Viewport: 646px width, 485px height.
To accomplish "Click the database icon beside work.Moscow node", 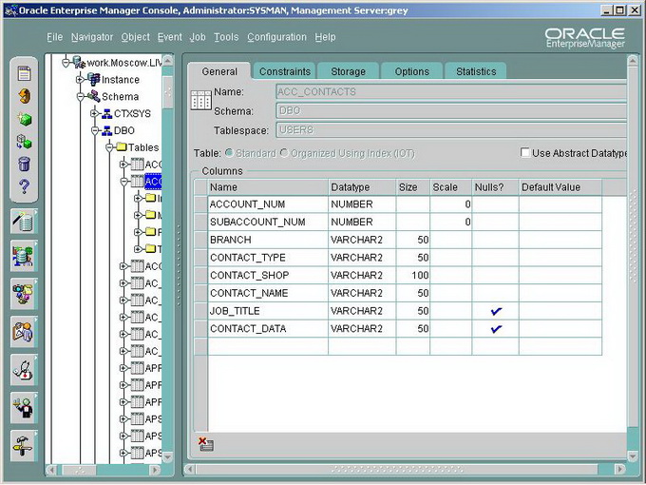I will pyautogui.click(x=79, y=62).
